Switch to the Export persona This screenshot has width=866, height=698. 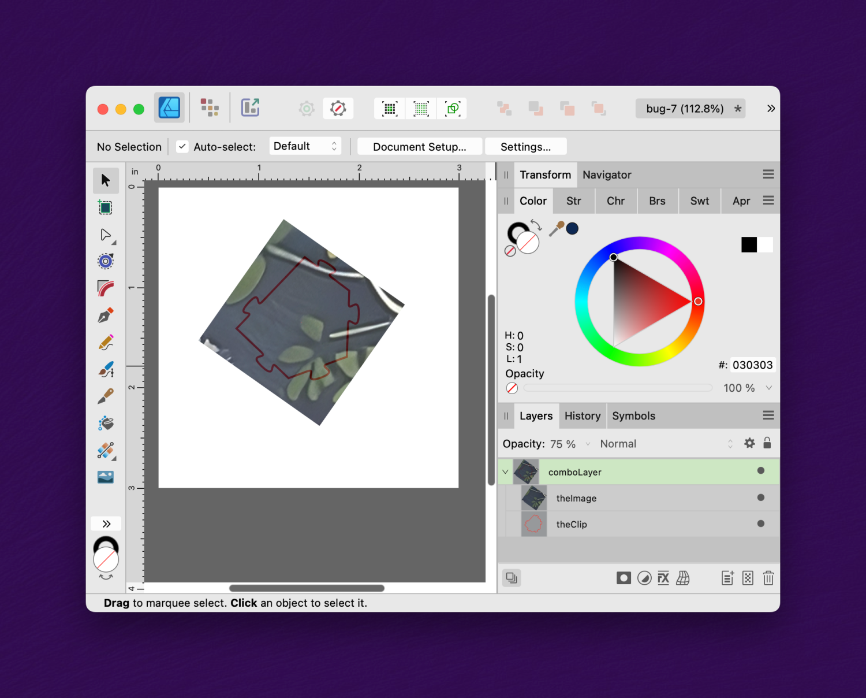250,108
